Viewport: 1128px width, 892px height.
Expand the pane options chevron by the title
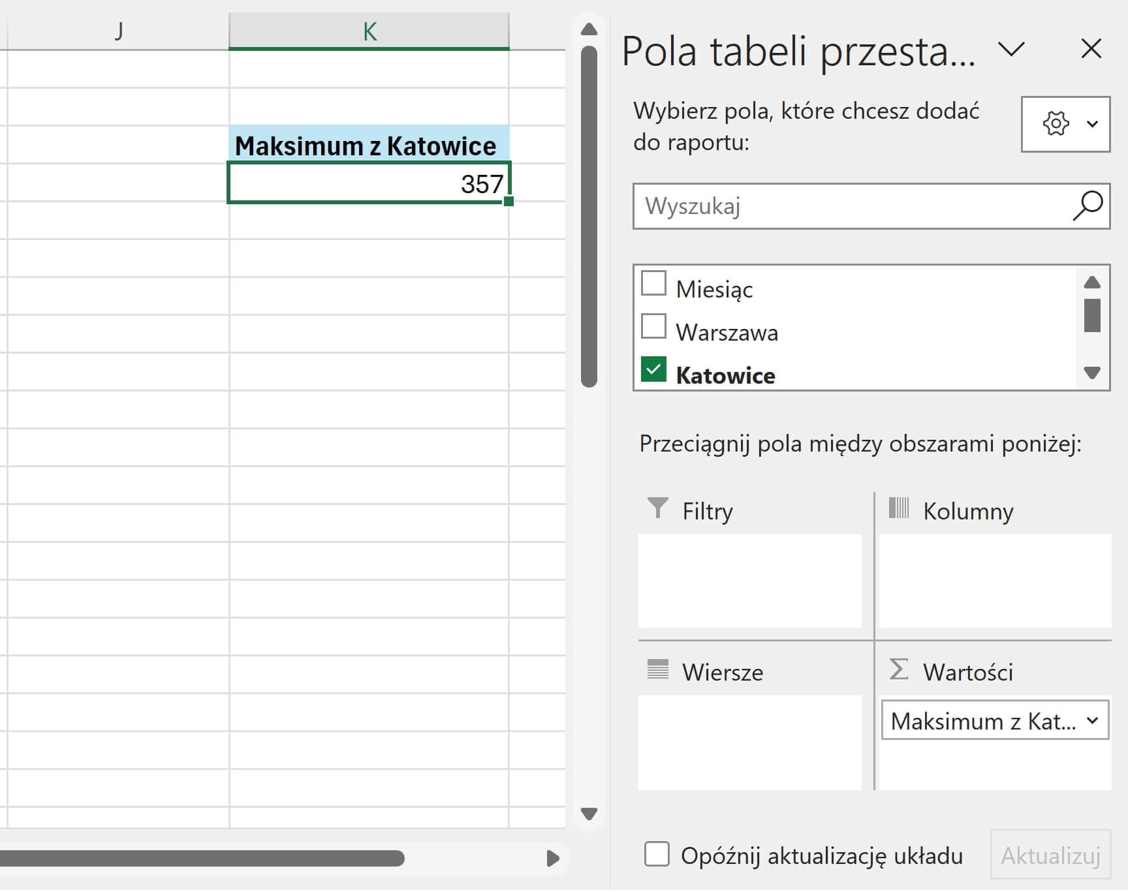click(1011, 49)
